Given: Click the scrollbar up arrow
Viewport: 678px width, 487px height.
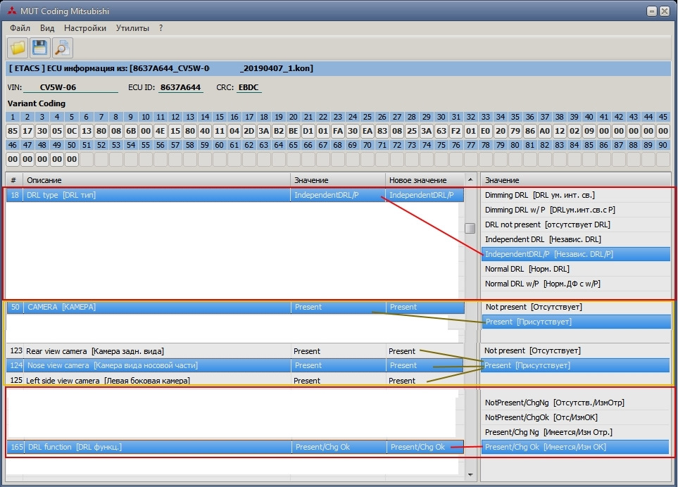Looking at the screenshot, I should click(x=470, y=179).
